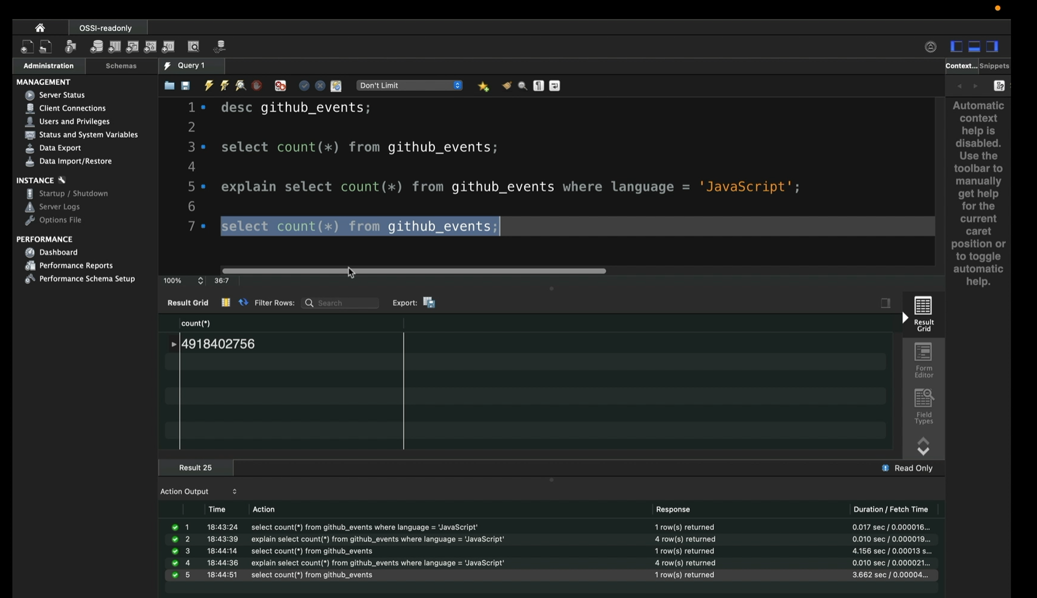
Task: Collapse the result side panel arrow
Action: pos(906,318)
